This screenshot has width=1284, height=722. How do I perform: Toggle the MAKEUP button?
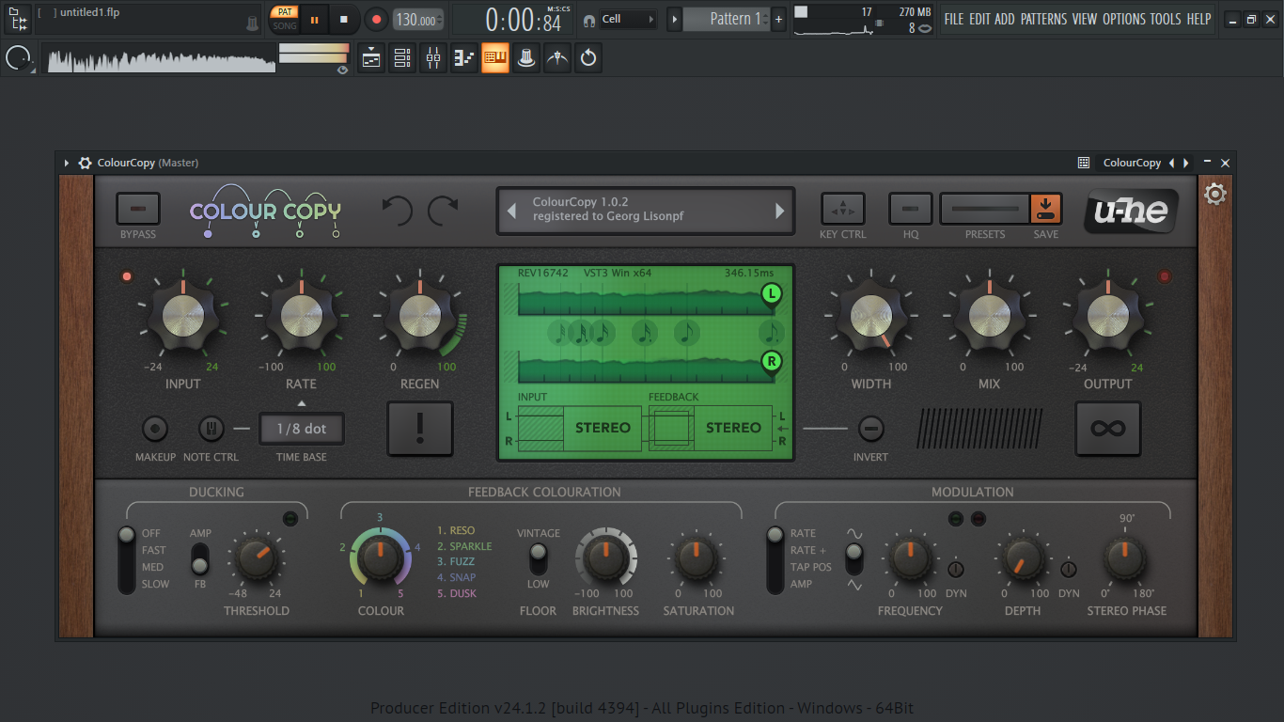click(x=155, y=429)
